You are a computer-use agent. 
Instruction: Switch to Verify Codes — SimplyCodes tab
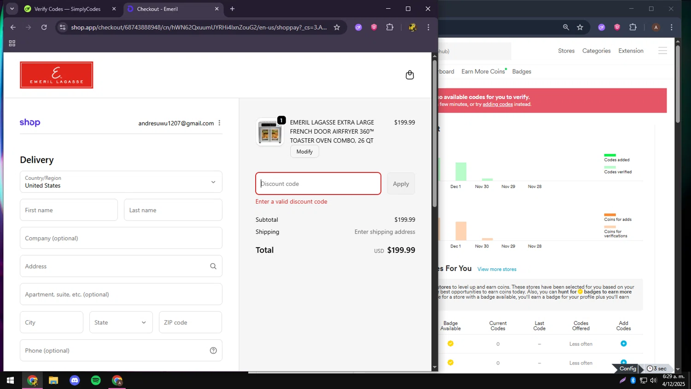(67, 9)
